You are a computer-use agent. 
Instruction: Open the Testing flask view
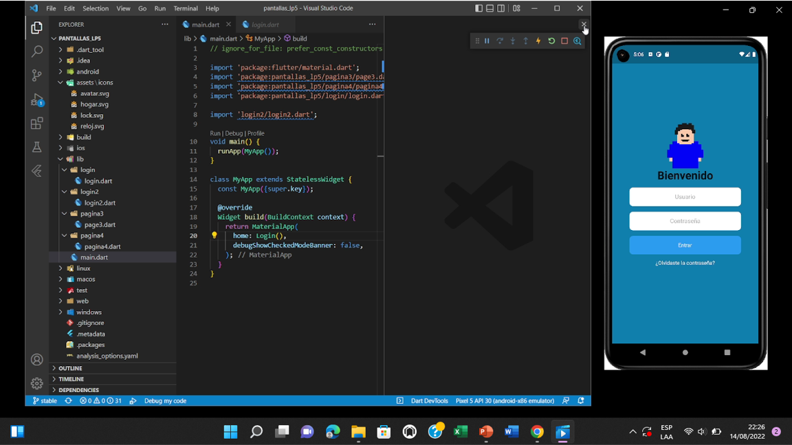coord(36,148)
